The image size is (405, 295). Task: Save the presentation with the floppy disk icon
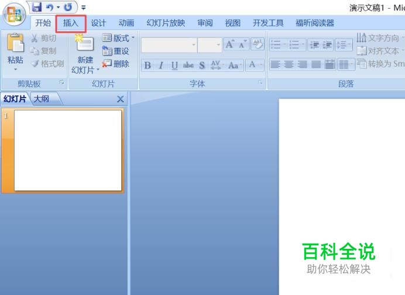(37, 7)
